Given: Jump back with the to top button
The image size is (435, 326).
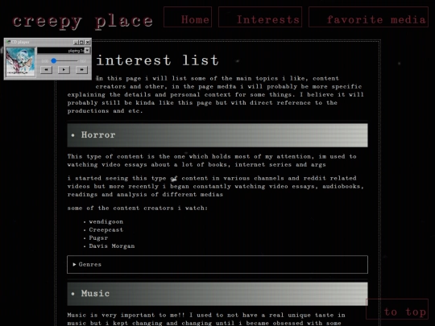Looking at the screenshot, I should [397, 309].
